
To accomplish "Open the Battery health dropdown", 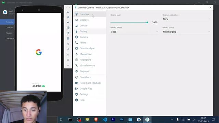I will pos(134,32).
